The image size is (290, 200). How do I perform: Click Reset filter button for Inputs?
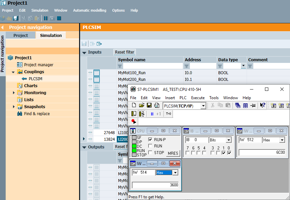pyautogui.click(x=124, y=52)
